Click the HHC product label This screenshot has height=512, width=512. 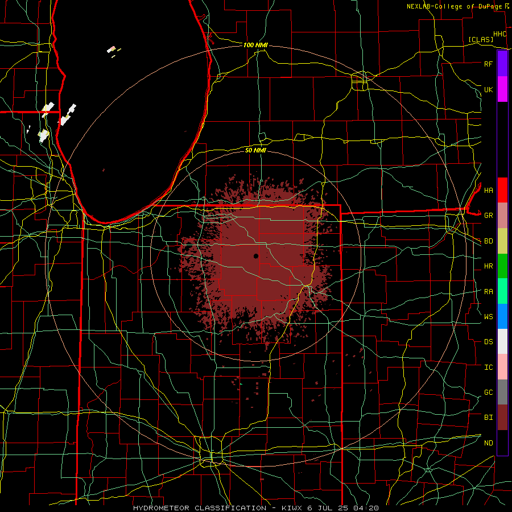pyautogui.click(x=500, y=34)
